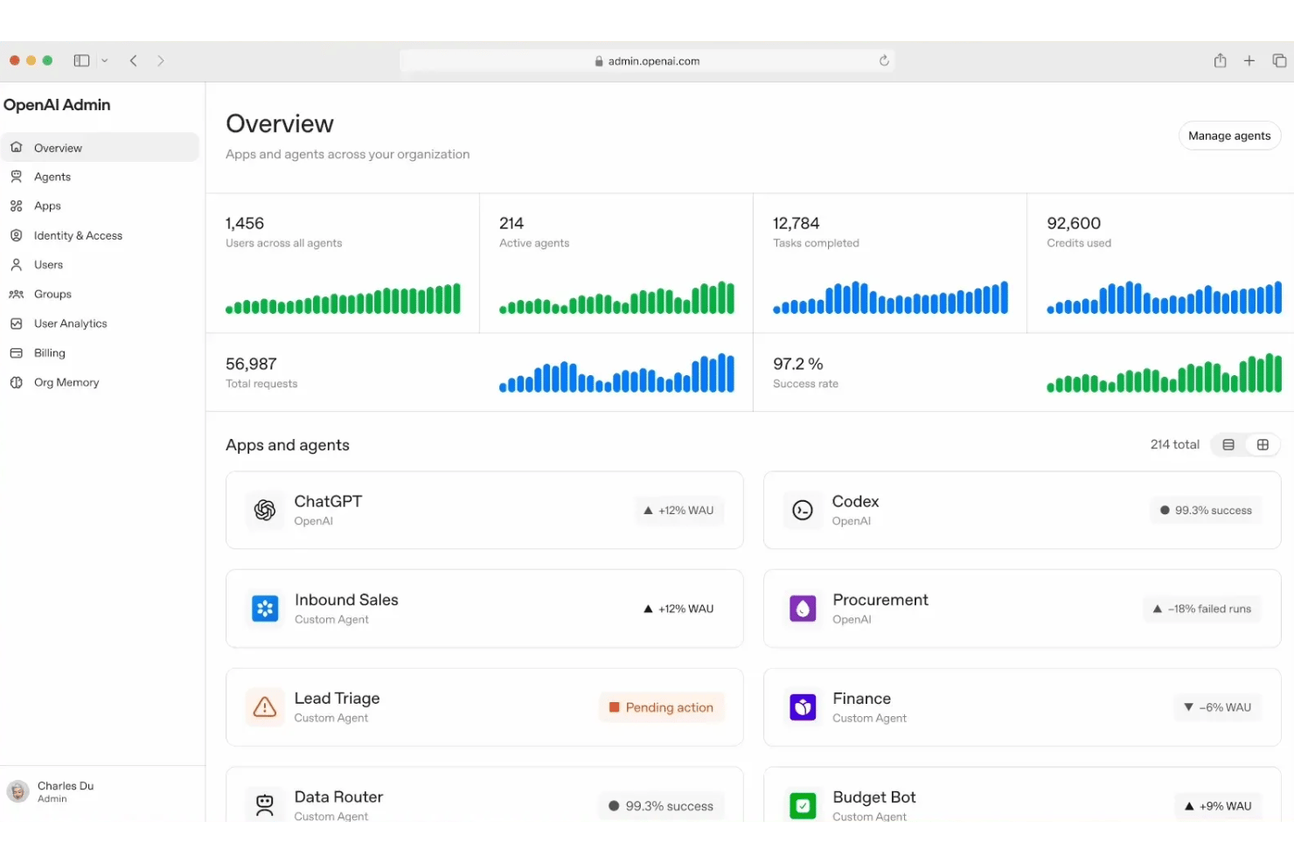Open the sidebar options dropdown chevron
Viewport: 1294px width, 863px height.
tap(105, 60)
